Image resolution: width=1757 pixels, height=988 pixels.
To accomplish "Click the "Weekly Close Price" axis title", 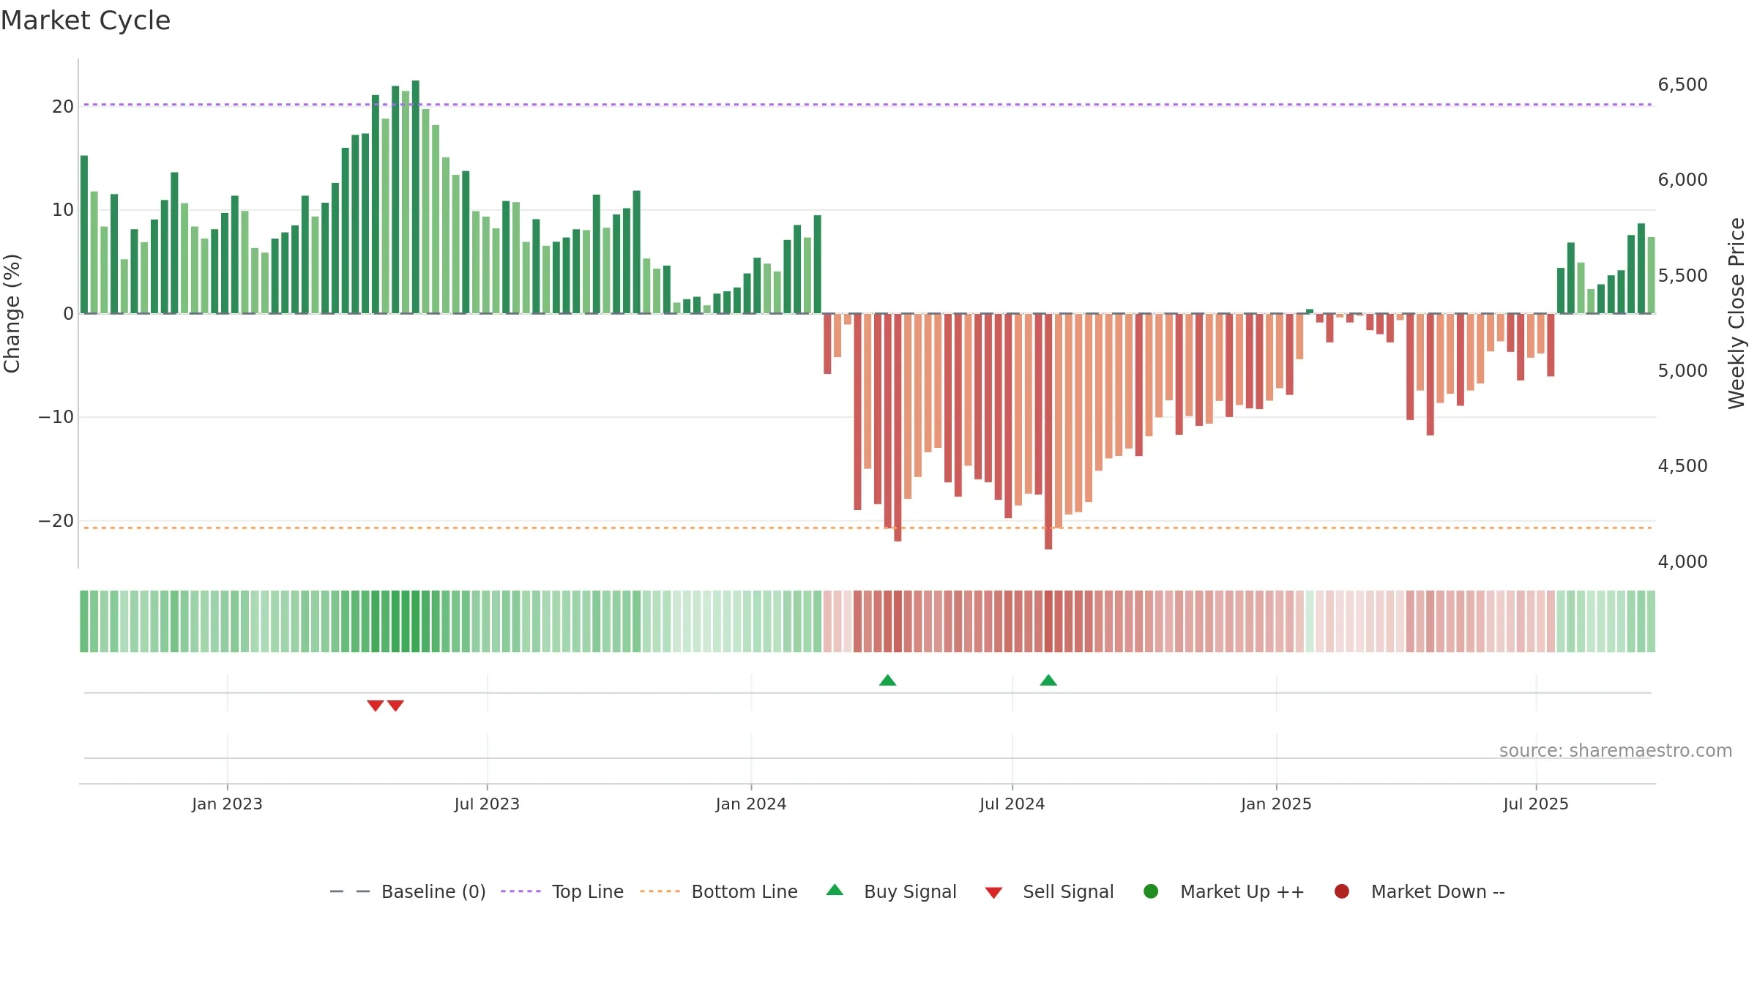I will click(1737, 313).
